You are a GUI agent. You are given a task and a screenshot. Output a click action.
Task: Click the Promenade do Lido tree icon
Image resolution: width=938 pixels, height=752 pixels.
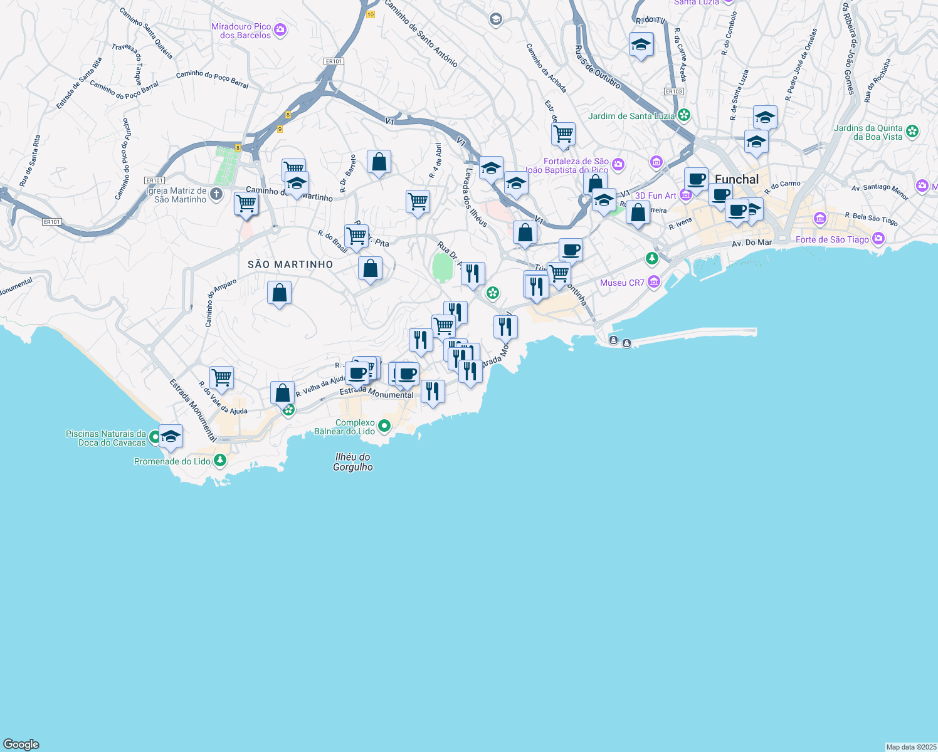219,461
